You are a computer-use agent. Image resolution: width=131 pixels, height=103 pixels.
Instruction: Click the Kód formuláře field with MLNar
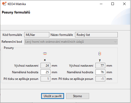pos(37,35)
